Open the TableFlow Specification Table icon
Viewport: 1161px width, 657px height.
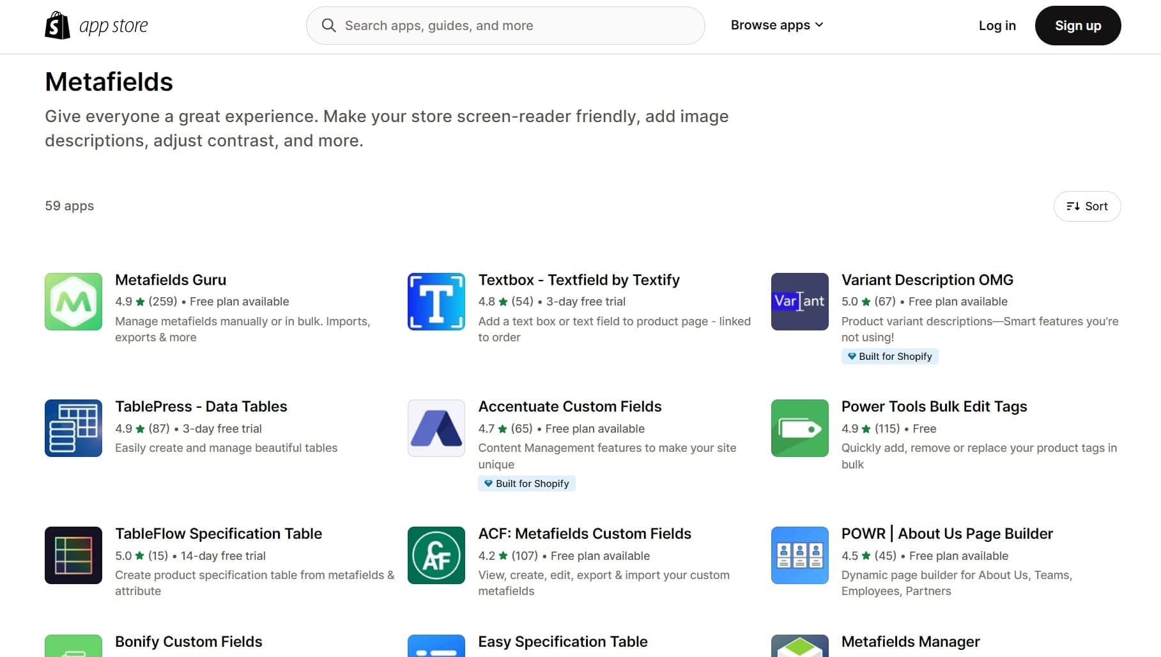tap(73, 555)
